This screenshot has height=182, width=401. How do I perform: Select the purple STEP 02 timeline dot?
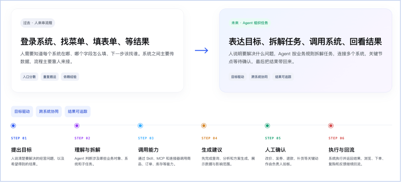77,125
